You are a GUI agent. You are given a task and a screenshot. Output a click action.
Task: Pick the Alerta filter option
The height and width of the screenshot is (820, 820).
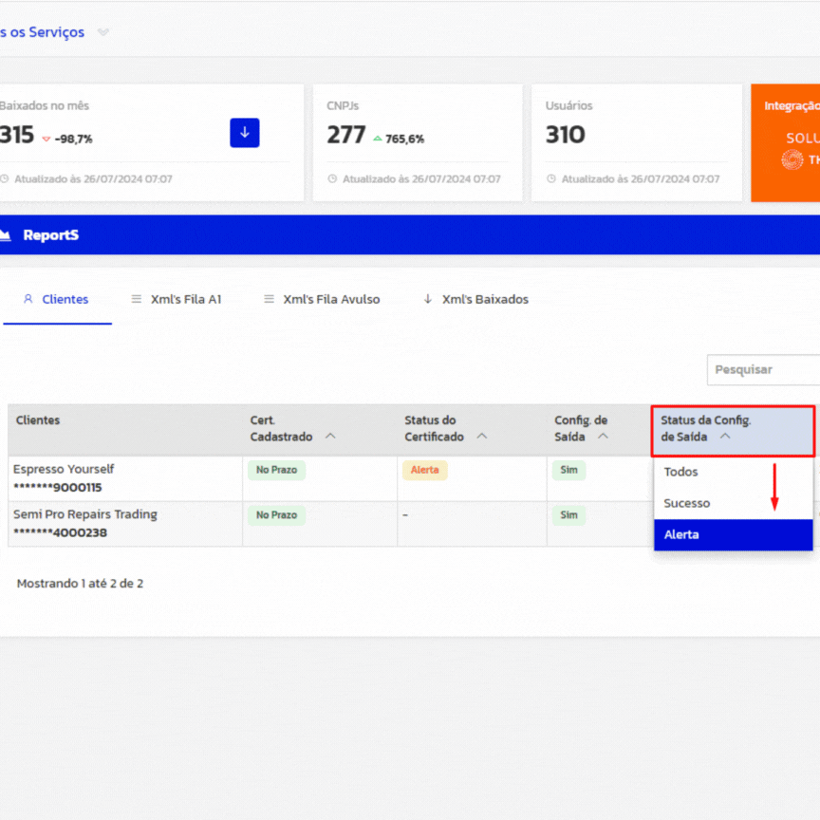[681, 534]
